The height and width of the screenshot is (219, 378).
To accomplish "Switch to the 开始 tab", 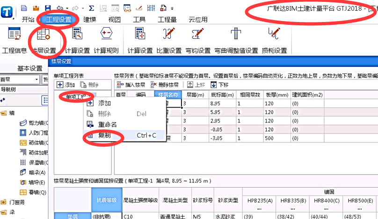I will 28,20.
